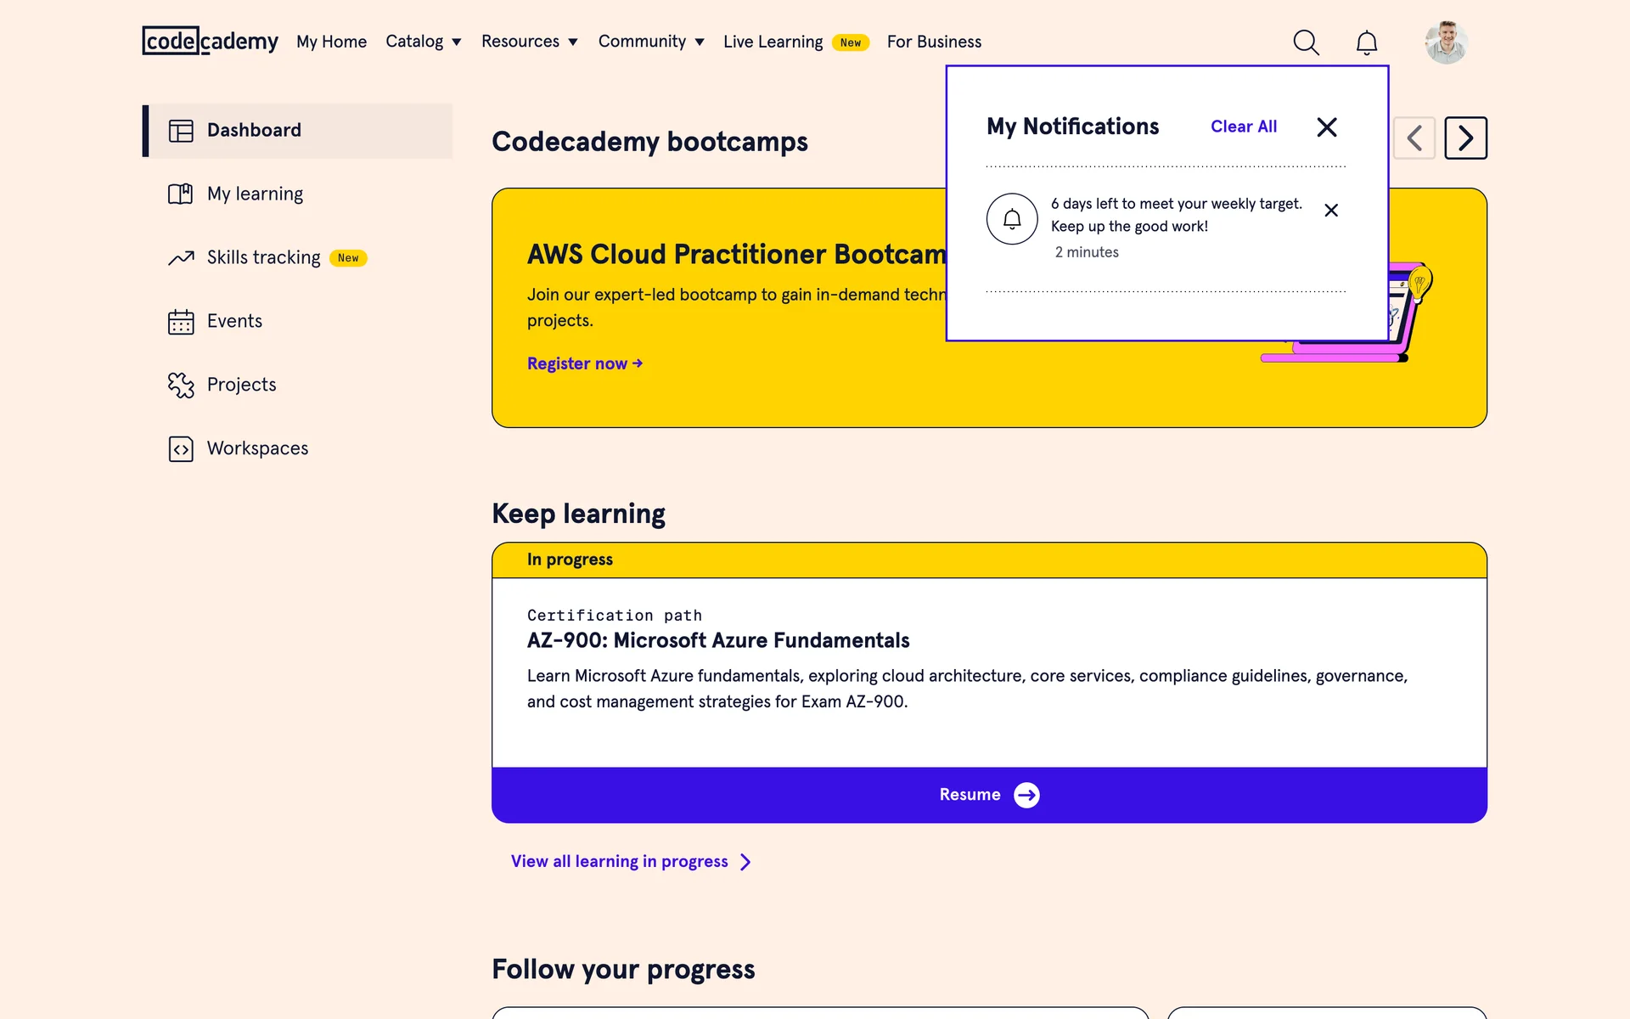
Task: Click the search magnifier icon
Action: [1306, 42]
